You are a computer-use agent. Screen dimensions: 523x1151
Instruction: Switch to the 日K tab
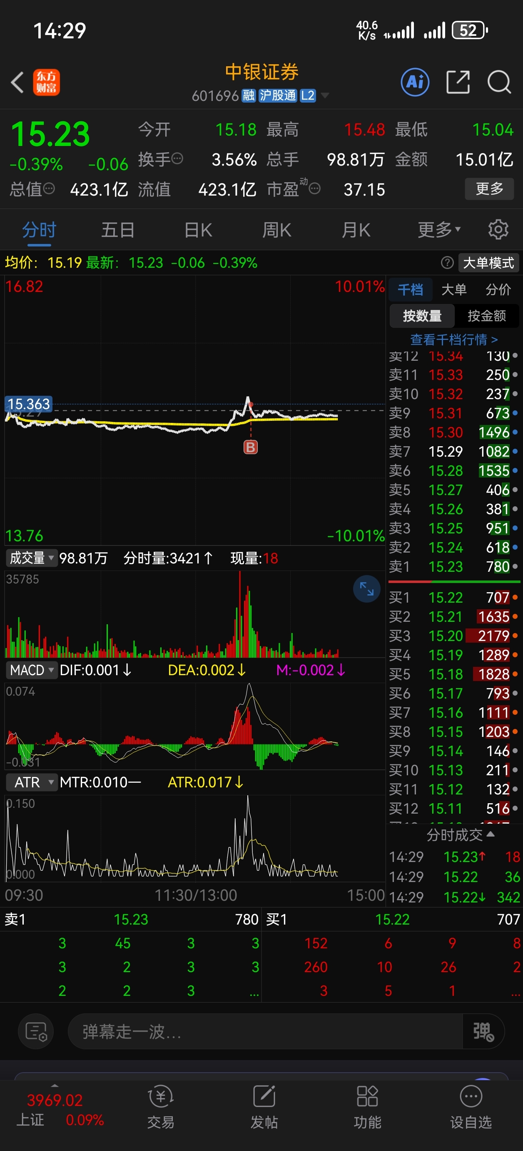click(x=198, y=230)
